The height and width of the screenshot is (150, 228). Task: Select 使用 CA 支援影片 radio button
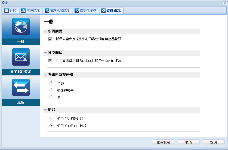(x=51, y=118)
